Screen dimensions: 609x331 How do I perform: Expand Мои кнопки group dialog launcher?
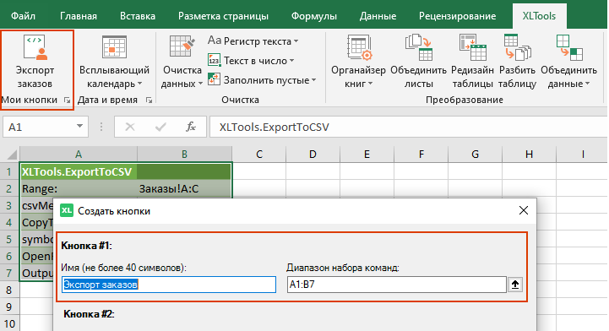point(68,100)
